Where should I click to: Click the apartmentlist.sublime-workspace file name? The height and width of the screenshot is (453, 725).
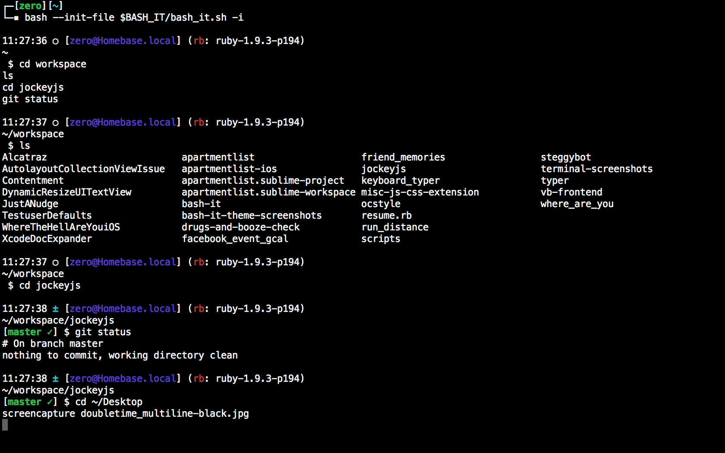[268, 192]
